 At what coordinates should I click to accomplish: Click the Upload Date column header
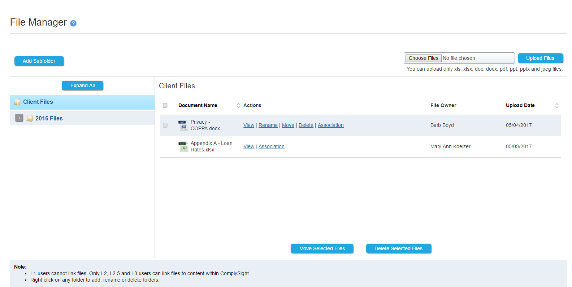click(x=520, y=105)
